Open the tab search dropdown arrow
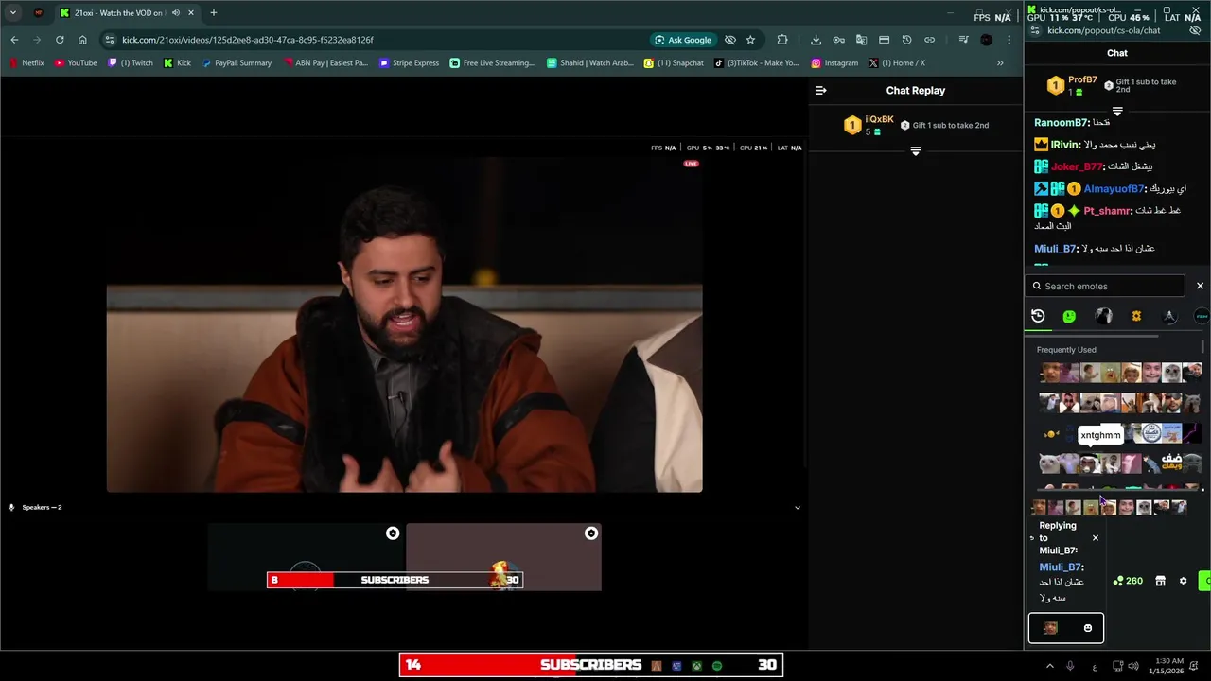The width and height of the screenshot is (1211, 681). pyautogui.click(x=12, y=13)
